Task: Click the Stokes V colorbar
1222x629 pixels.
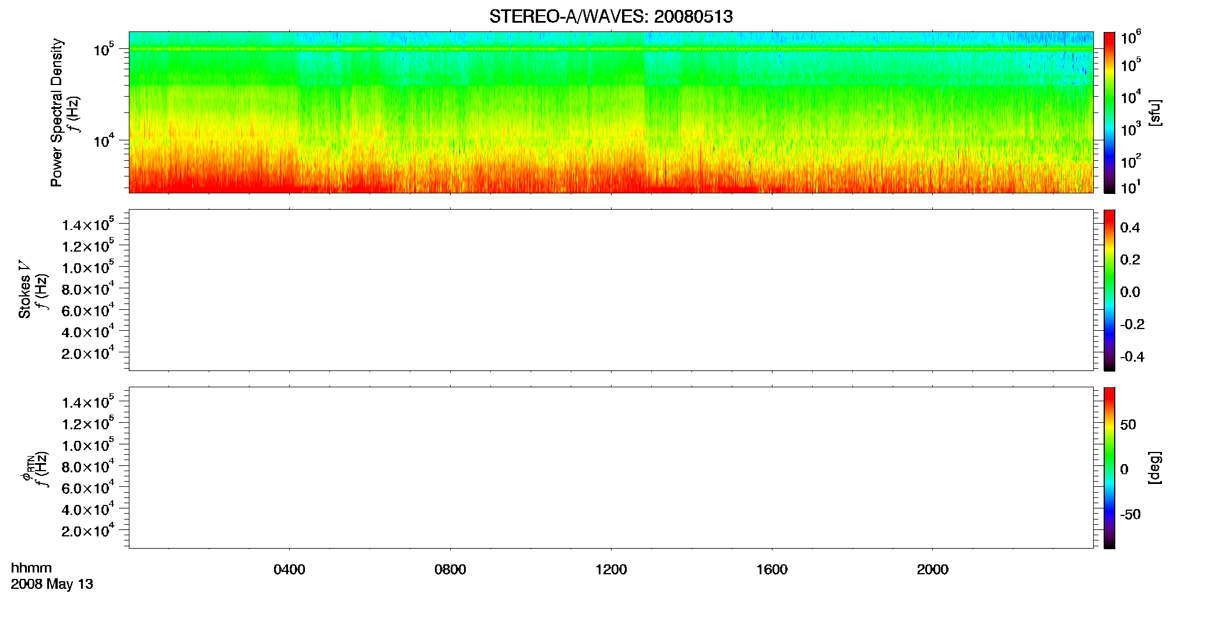Action: tap(1109, 290)
